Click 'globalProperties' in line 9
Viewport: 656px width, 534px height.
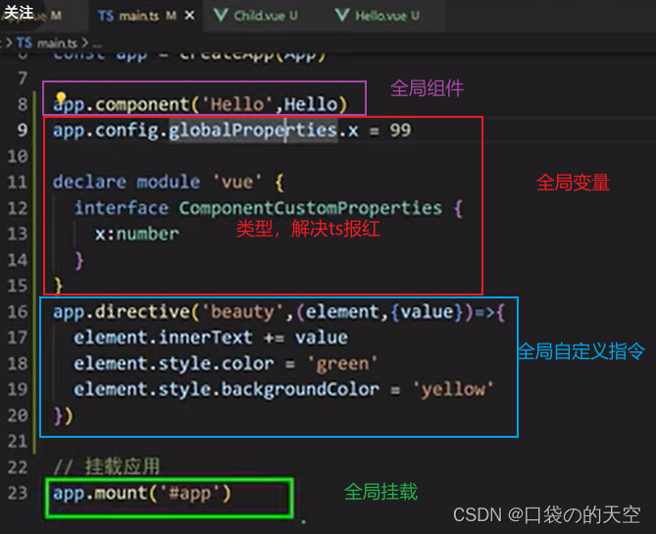click(x=253, y=131)
